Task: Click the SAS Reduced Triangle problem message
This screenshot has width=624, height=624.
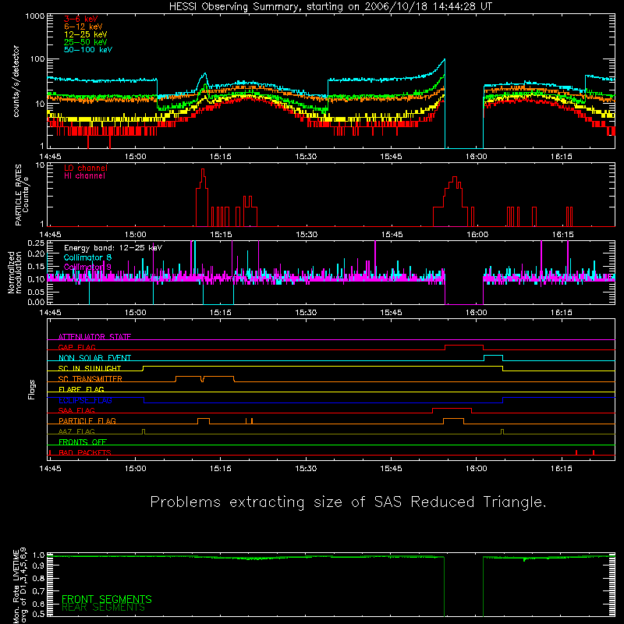Action: coord(348,502)
